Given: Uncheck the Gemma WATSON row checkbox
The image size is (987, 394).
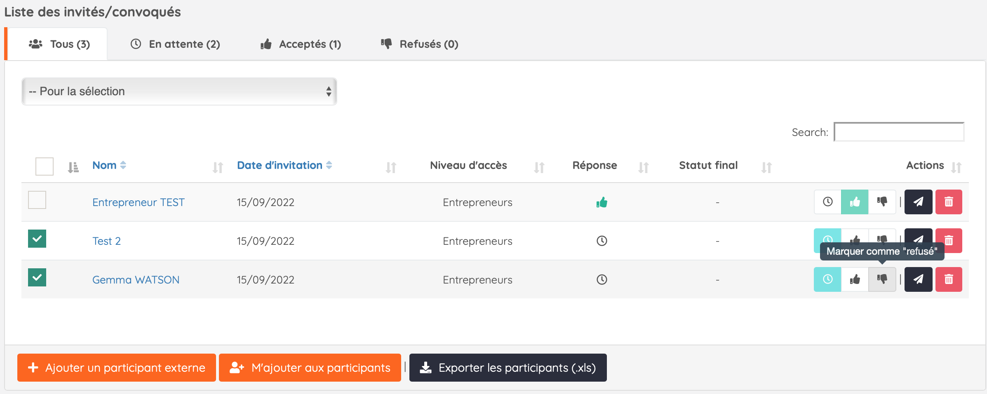Looking at the screenshot, I should click(37, 277).
